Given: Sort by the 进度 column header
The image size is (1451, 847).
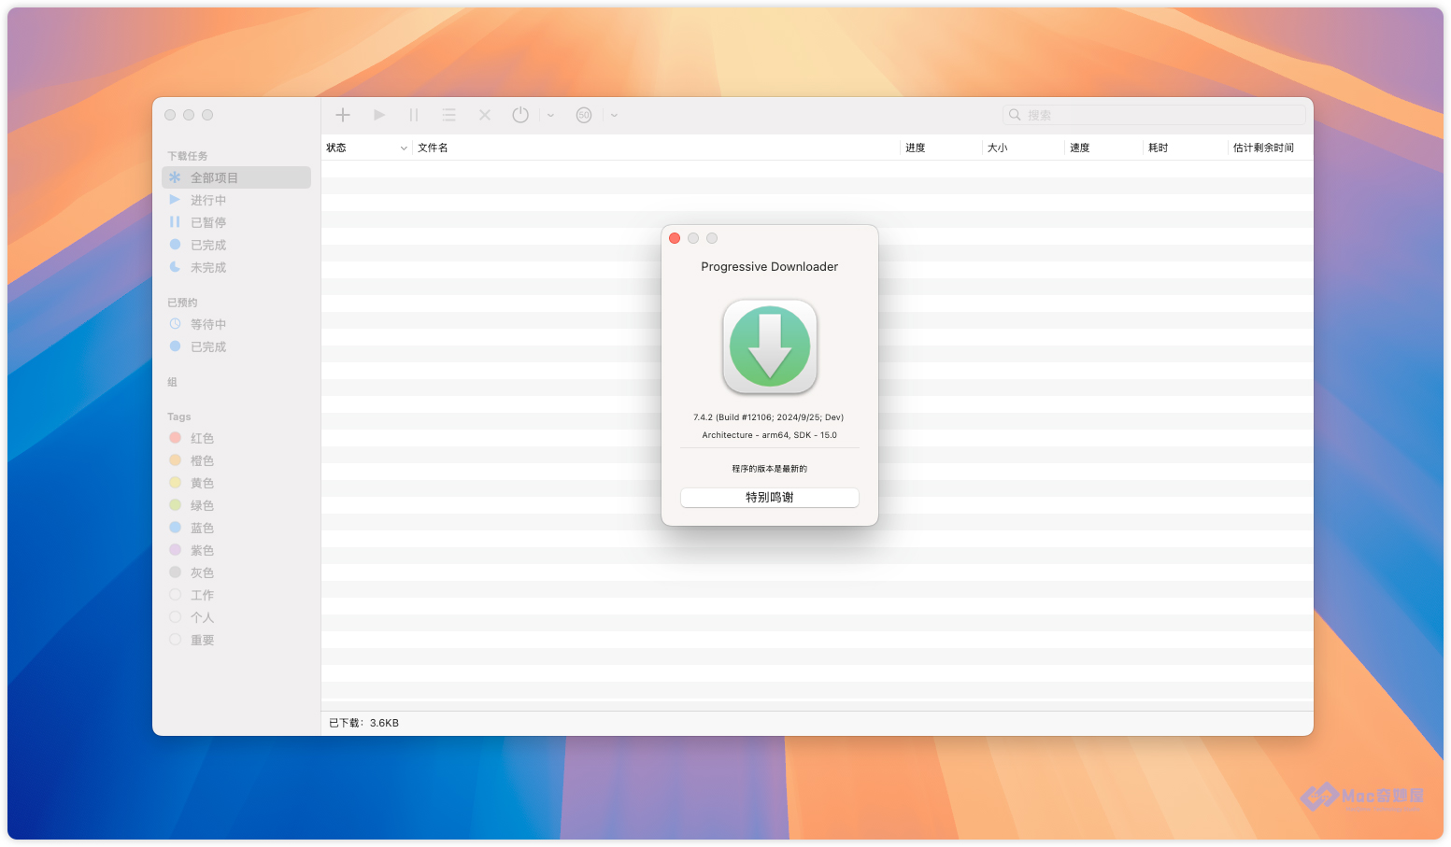Looking at the screenshot, I should [x=941, y=148].
